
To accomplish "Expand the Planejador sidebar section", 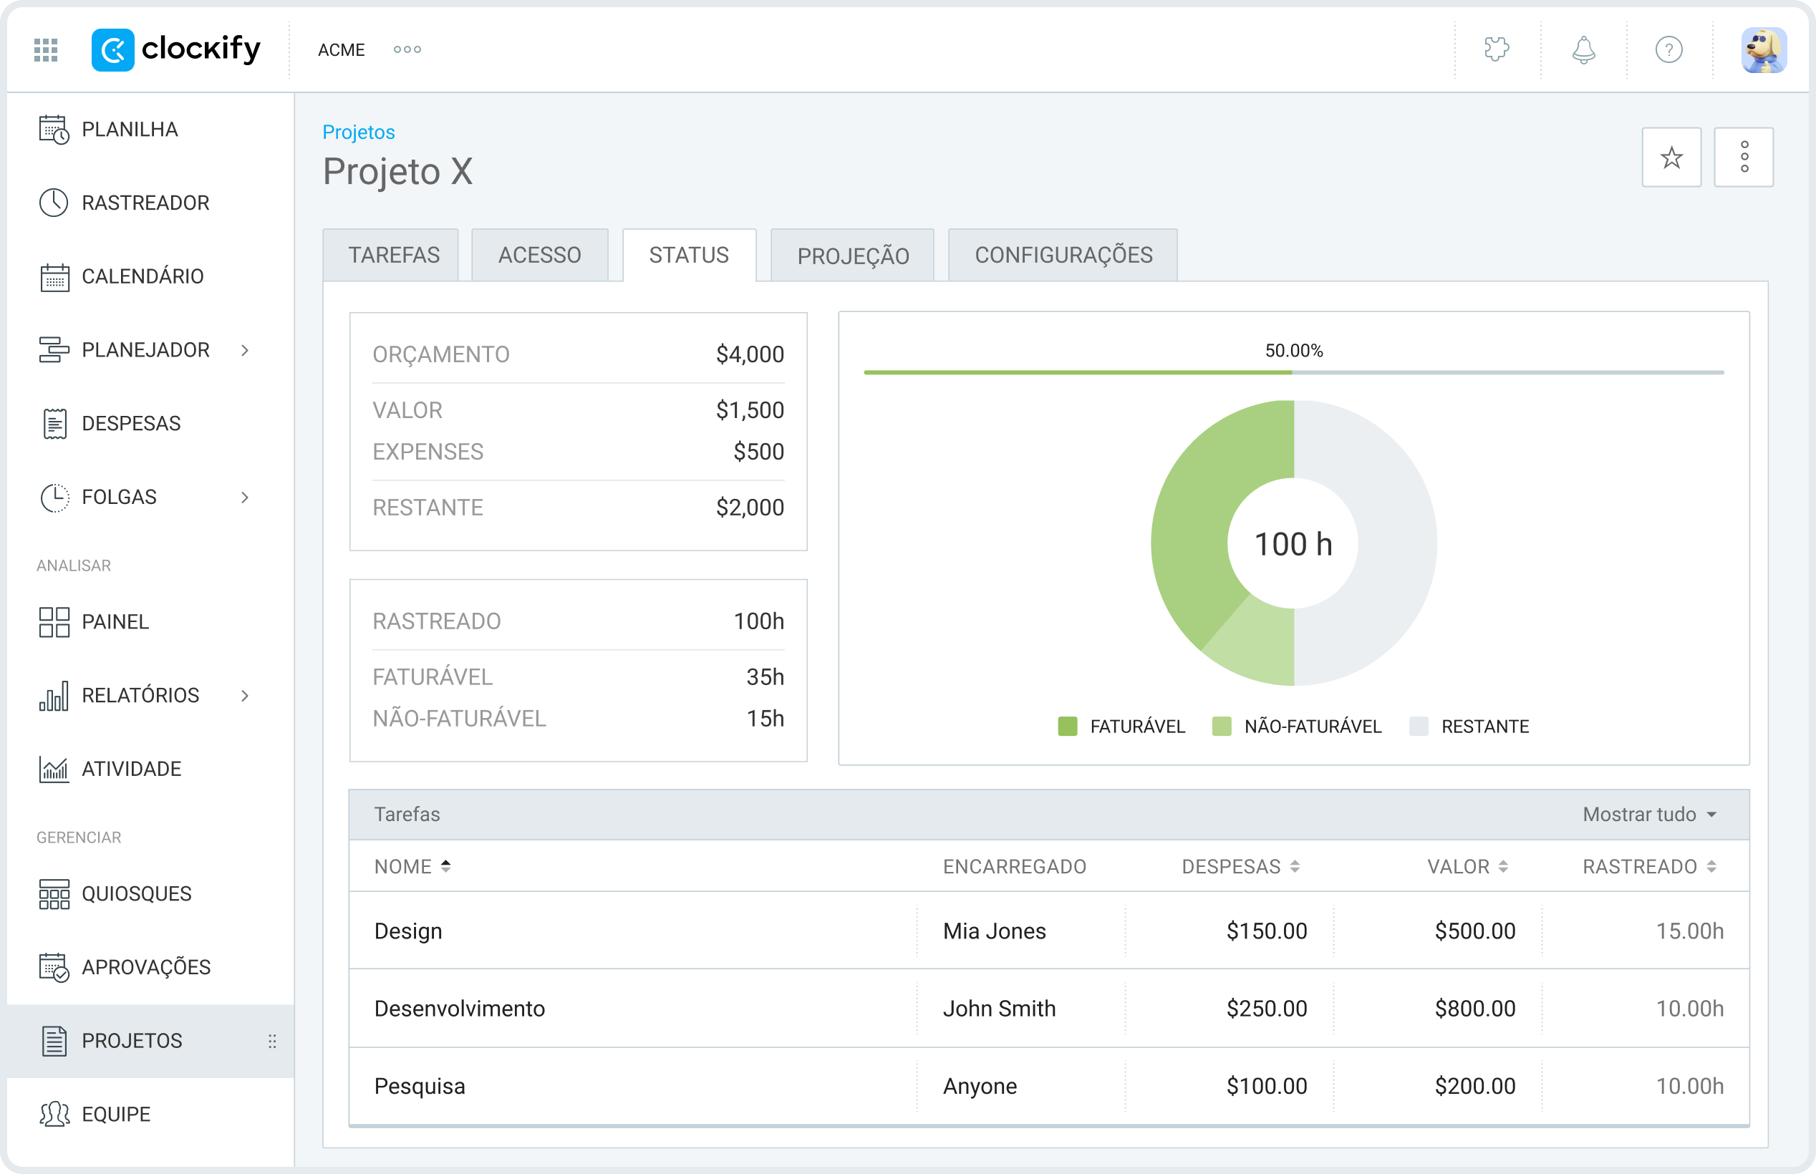I will 246,349.
